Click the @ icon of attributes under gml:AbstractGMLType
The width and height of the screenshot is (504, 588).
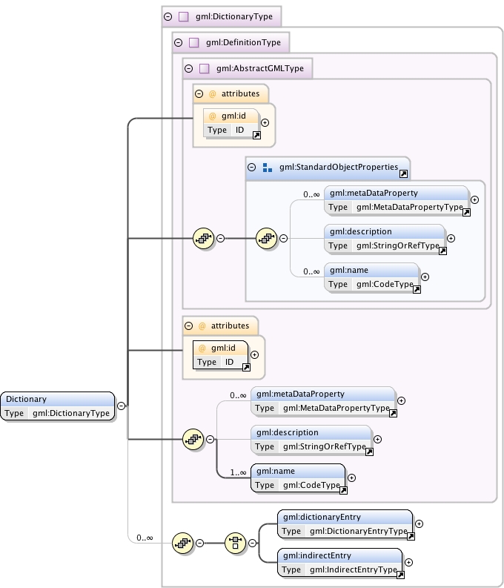click(x=213, y=93)
